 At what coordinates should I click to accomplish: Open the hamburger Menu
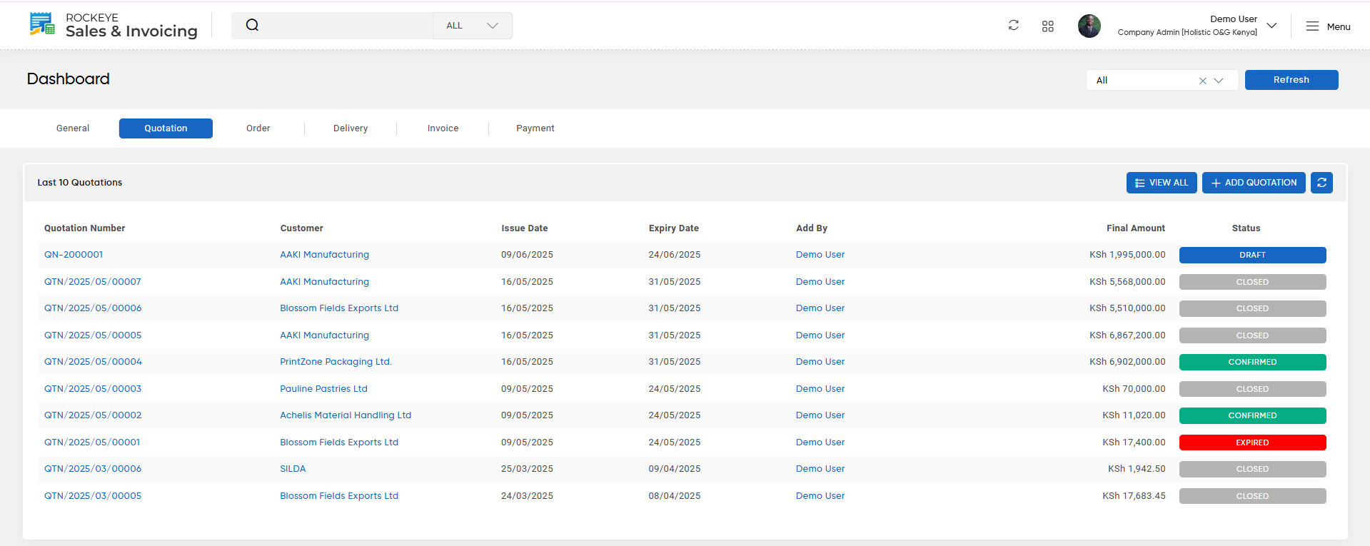click(x=1328, y=26)
